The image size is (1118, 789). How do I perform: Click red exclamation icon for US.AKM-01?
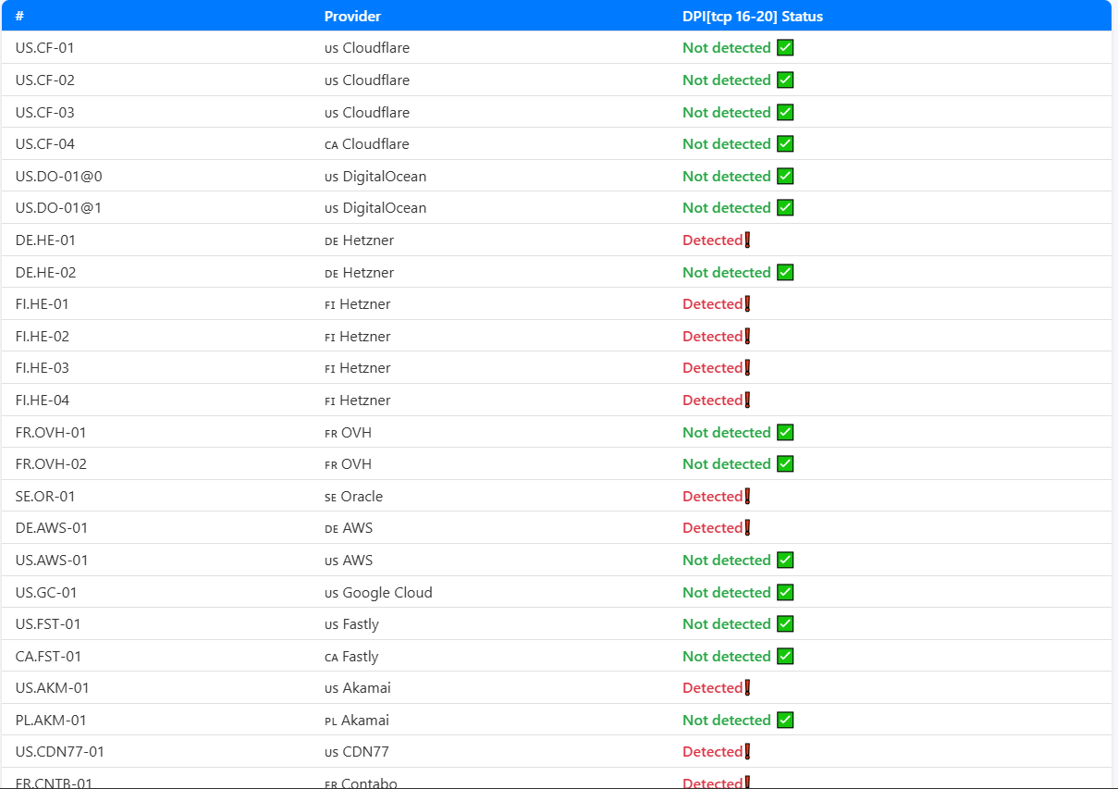point(747,688)
